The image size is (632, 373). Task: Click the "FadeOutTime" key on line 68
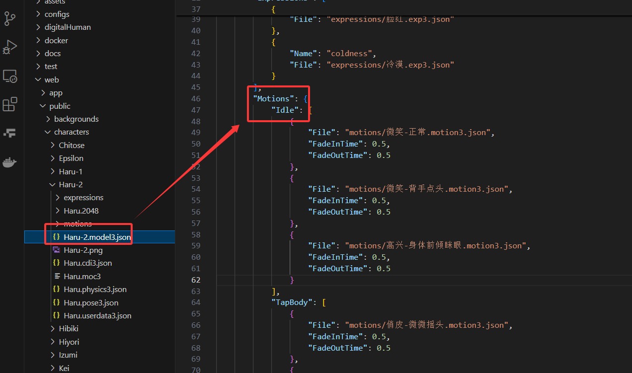coord(337,348)
